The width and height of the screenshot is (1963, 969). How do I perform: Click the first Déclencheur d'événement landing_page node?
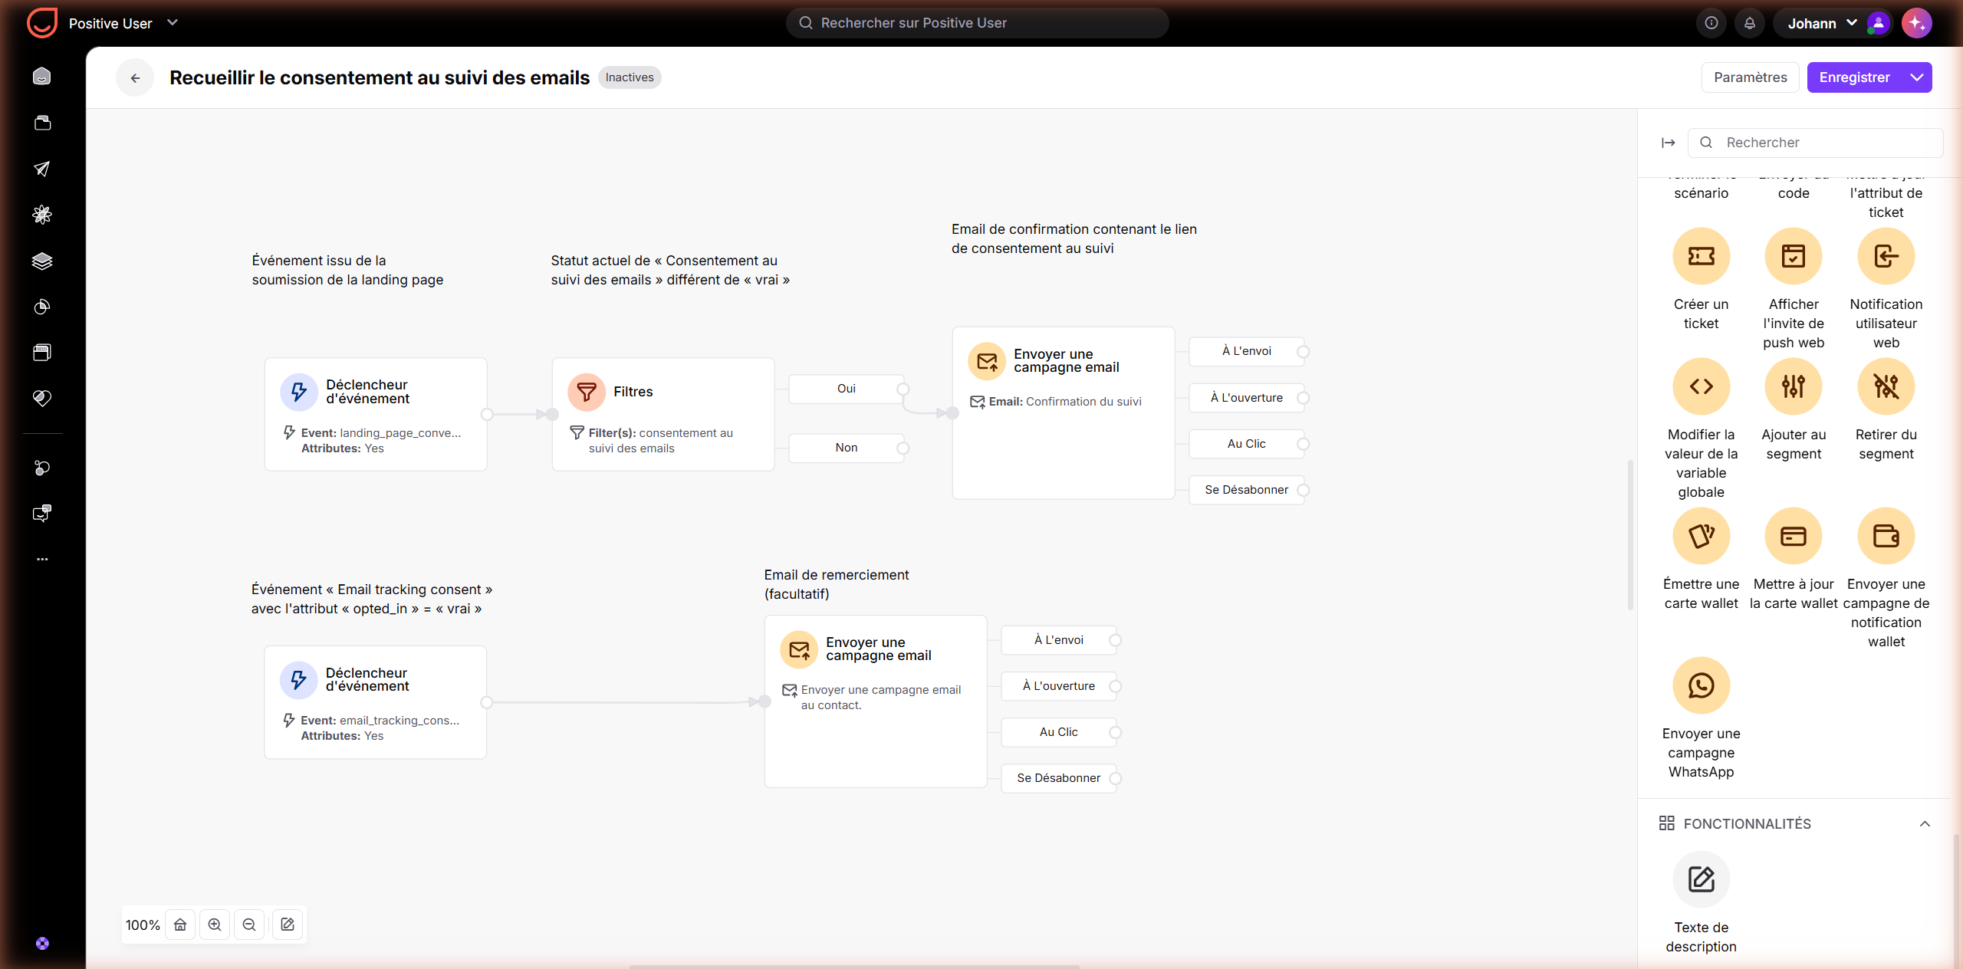pos(376,414)
